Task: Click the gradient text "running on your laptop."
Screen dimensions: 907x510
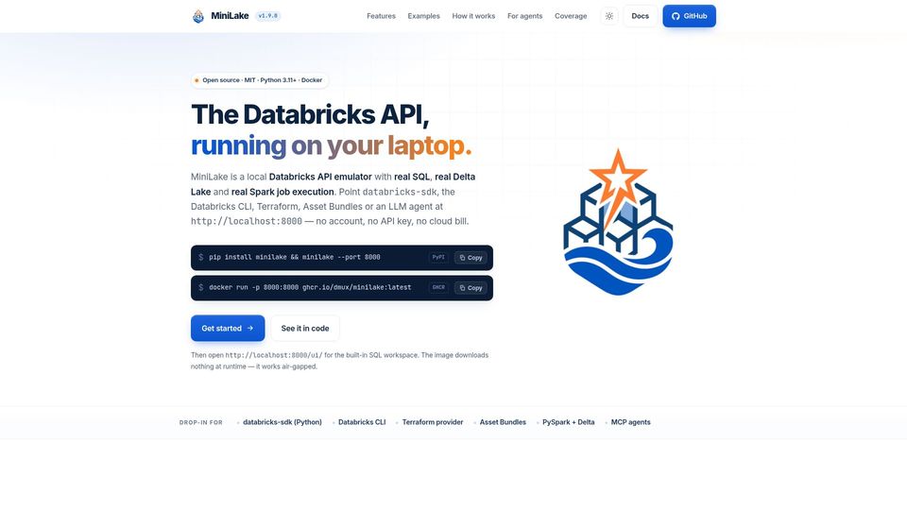Action: pyautogui.click(x=332, y=145)
